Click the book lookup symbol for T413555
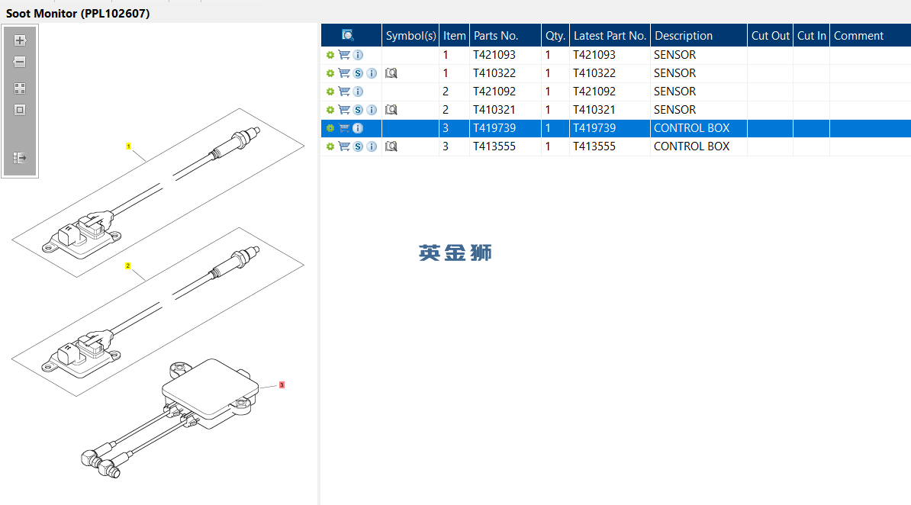The height and width of the screenshot is (505, 911). [391, 146]
